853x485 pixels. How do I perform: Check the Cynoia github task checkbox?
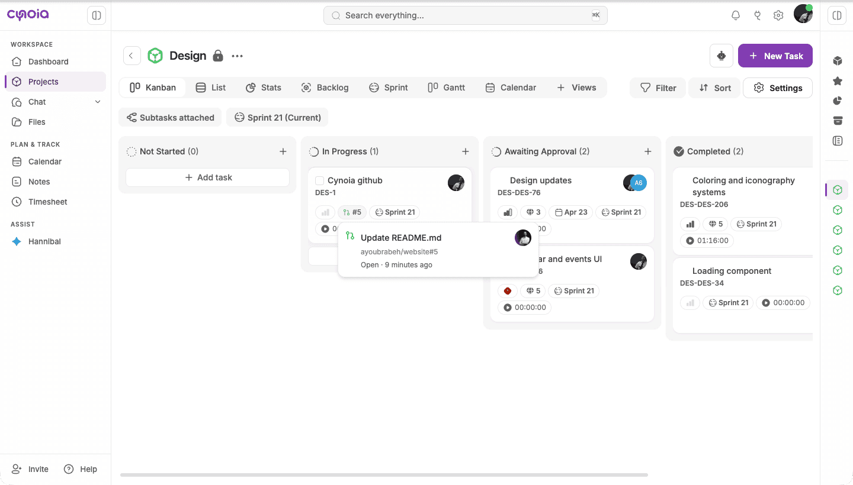tap(320, 180)
